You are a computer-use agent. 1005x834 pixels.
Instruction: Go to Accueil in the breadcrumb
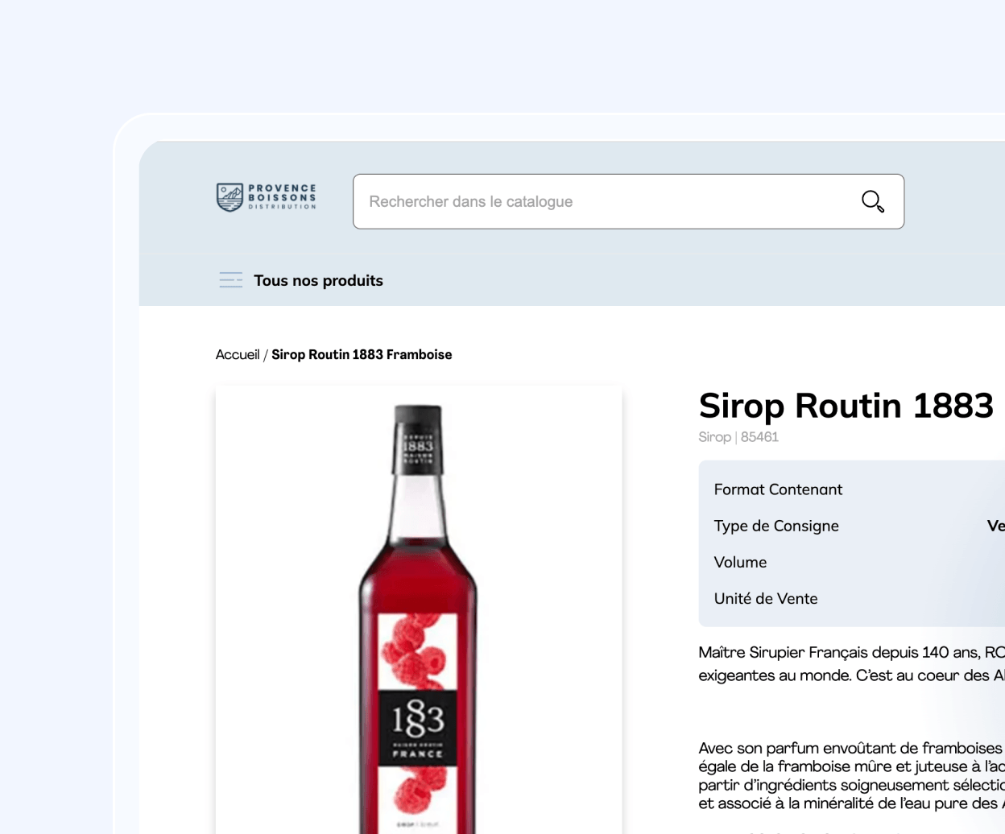[x=238, y=354]
